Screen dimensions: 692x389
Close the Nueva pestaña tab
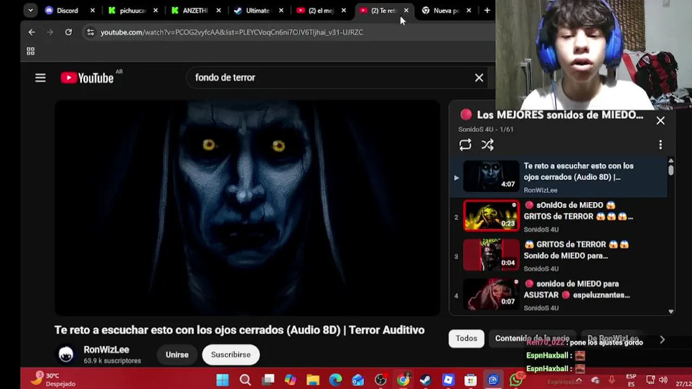[469, 10]
